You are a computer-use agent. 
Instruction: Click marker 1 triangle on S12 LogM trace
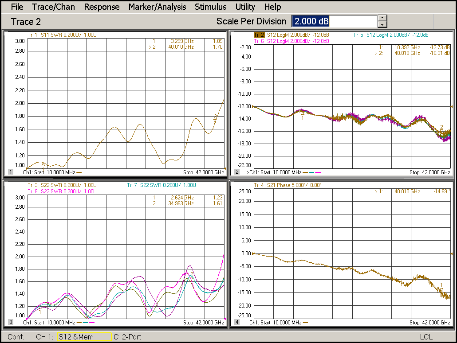coord(303,113)
